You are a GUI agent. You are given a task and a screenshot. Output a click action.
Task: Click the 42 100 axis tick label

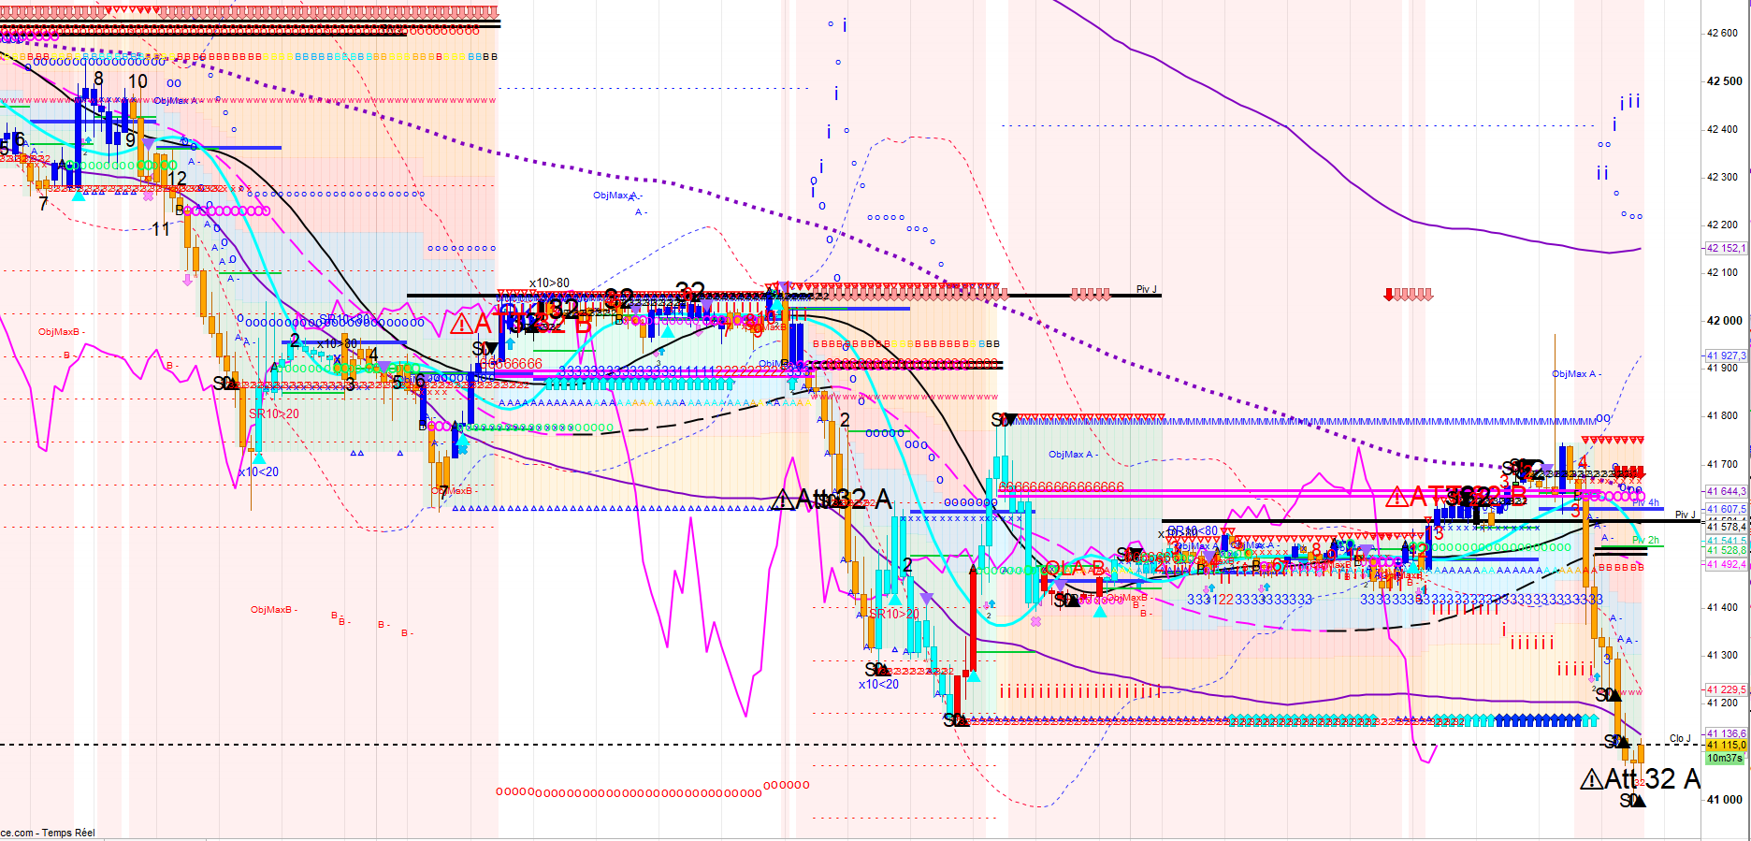tap(1723, 272)
